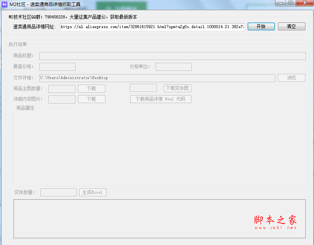The height and width of the screenshot is (245, 314).
Task: Click 下载 next to 商品主图数量
Action: [x=92, y=88]
